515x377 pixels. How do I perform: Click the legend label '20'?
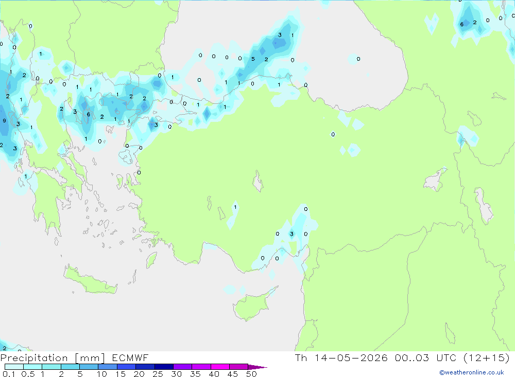coord(139,374)
